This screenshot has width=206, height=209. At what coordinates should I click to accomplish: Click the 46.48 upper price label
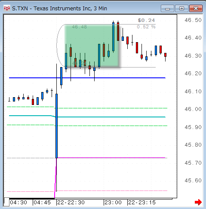79,27
